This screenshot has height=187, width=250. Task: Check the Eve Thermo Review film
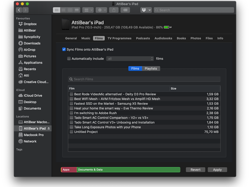tap(71, 108)
